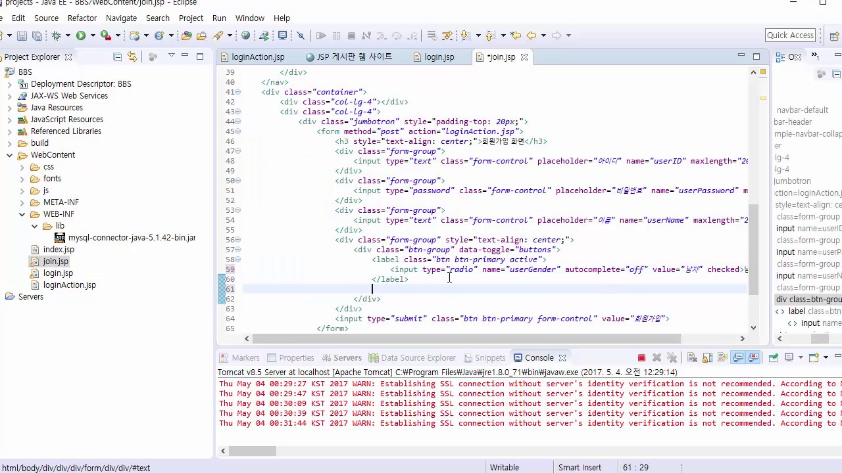Viewport: 842px width, 473px height.
Task: Open the Source menu
Action: pyautogui.click(x=46, y=18)
